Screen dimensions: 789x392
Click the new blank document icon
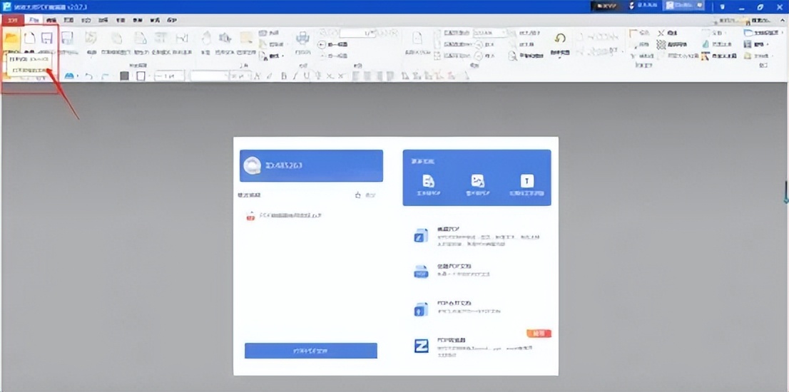[x=30, y=39]
